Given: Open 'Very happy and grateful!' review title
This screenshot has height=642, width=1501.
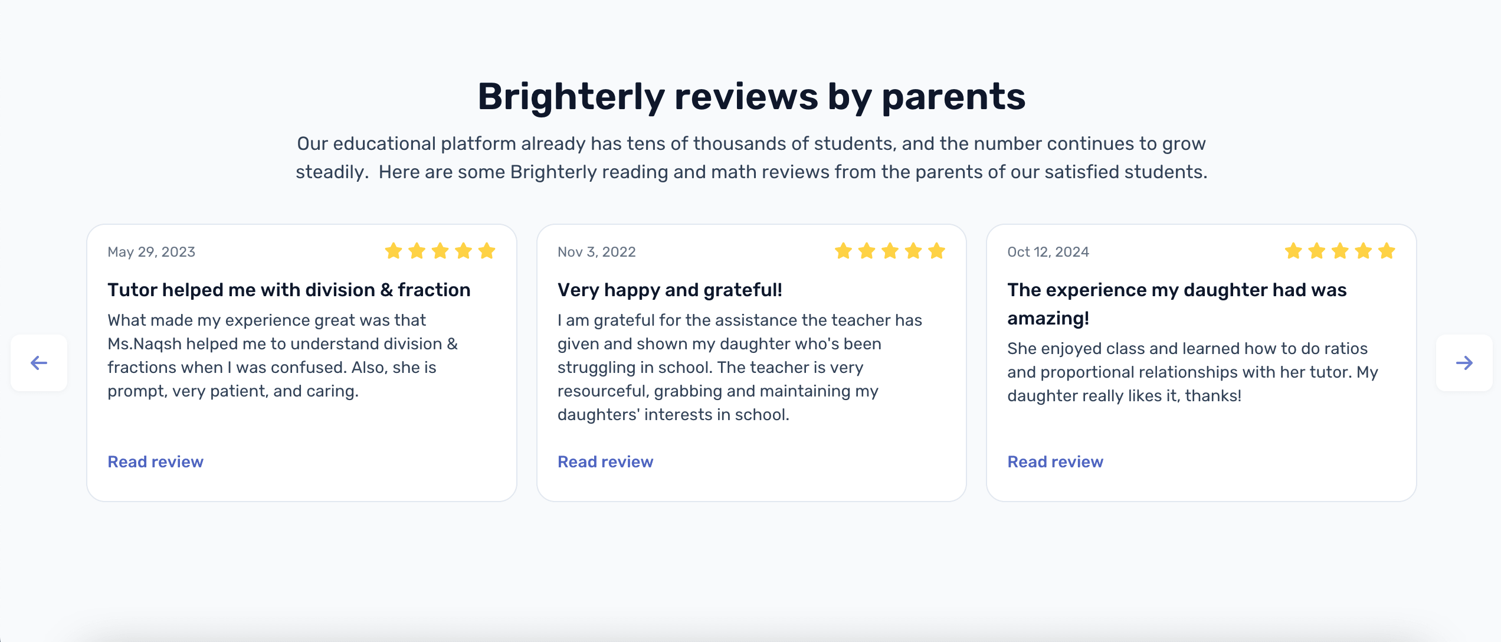Looking at the screenshot, I should [670, 290].
